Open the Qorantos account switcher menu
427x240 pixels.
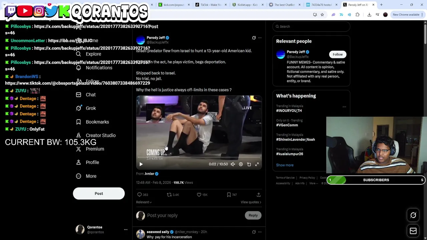pyautogui.click(x=126, y=230)
